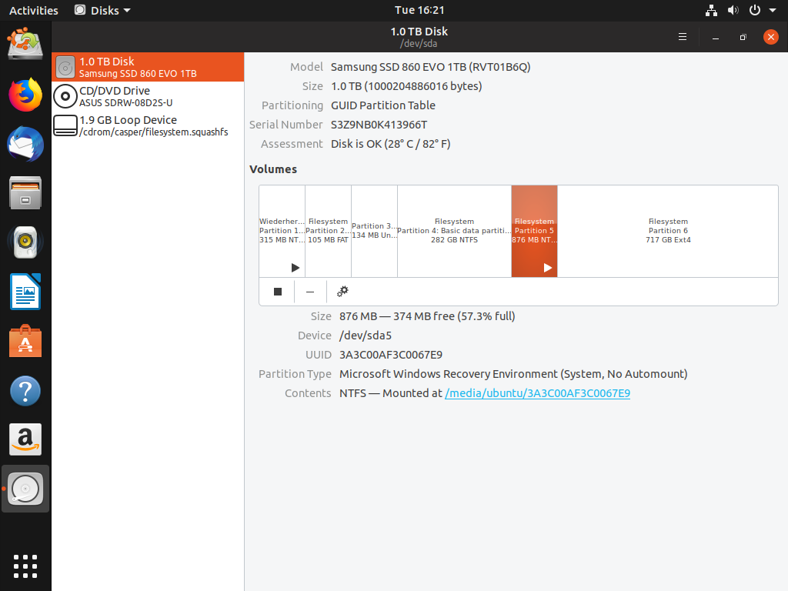The height and width of the screenshot is (591, 788).
Task: Click the Samsung SSD 860 EVO model text
Action: [x=431, y=67]
